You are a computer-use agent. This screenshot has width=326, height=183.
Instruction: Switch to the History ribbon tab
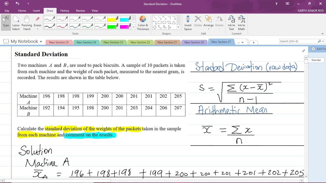point(65,11)
